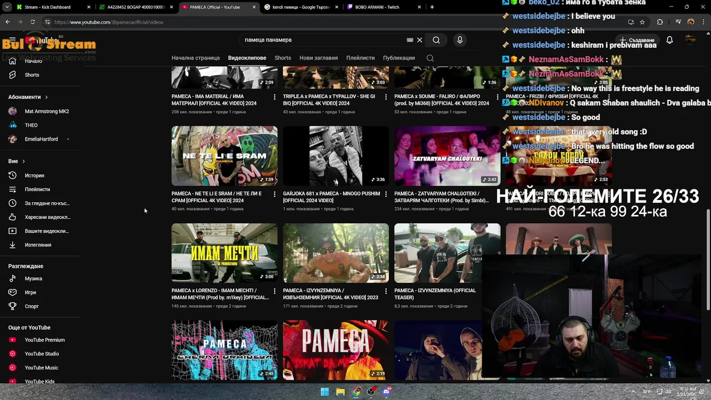The width and height of the screenshot is (711, 400).
Task: Clear the search box text
Action: click(419, 40)
